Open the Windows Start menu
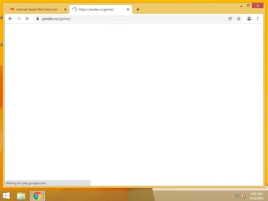The height and width of the screenshot is (201, 268). pyautogui.click(x=6, y=196)
